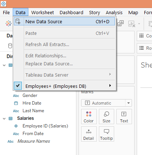The width and height of the screenshot is (152, 155).
Task: Click the Rows shelf icon
Action: 141,48
